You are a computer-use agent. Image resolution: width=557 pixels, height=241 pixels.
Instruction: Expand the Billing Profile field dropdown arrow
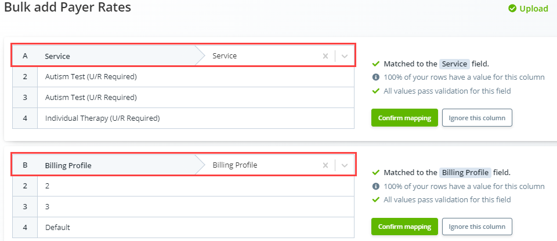(x=345, y=165)
